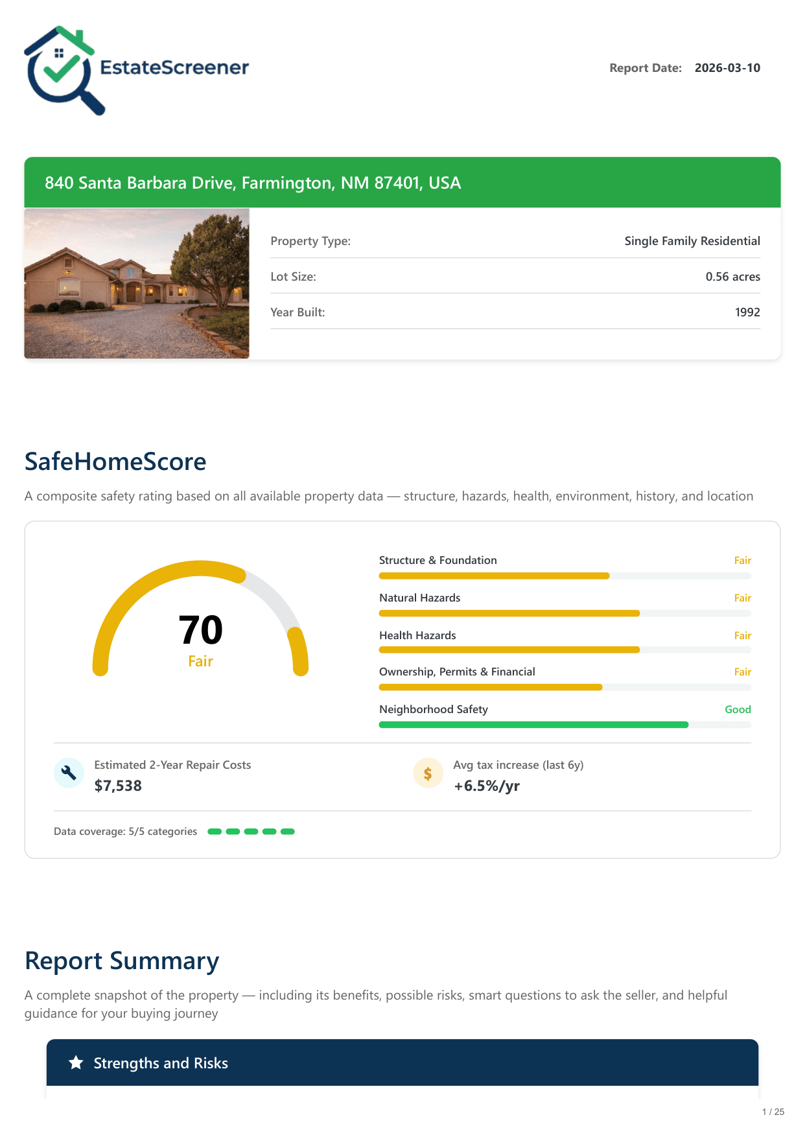Click the Structure & Foundation label
The height and width of the screenshot is (1137, 805).
[x=438, y=560]
